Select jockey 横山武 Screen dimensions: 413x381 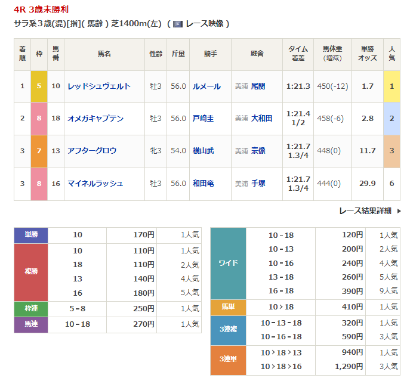coord(203,151)
